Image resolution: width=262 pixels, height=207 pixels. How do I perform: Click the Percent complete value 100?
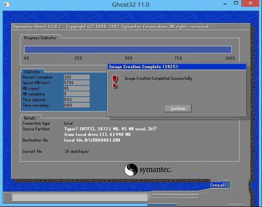pos(77,77)
